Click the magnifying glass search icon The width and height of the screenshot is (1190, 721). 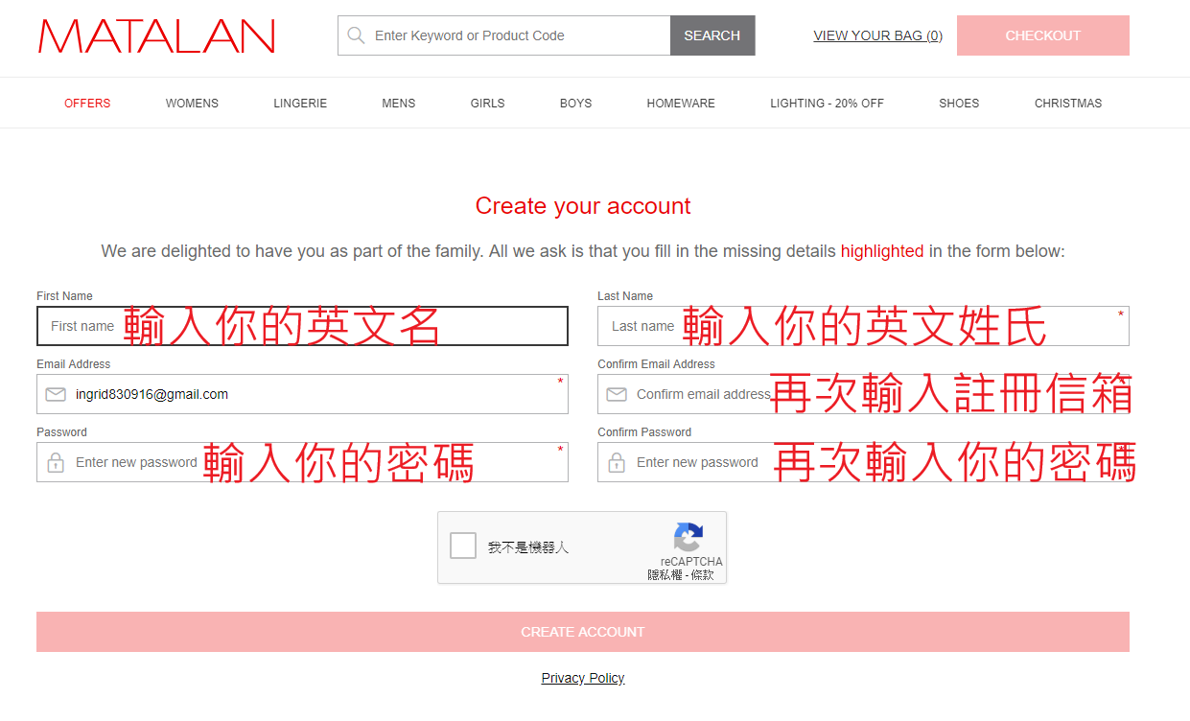(x=356, y=35)
